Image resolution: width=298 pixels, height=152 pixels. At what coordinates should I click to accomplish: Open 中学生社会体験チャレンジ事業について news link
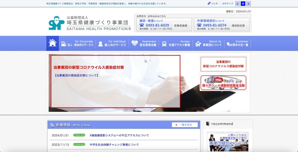coord(114,144)
